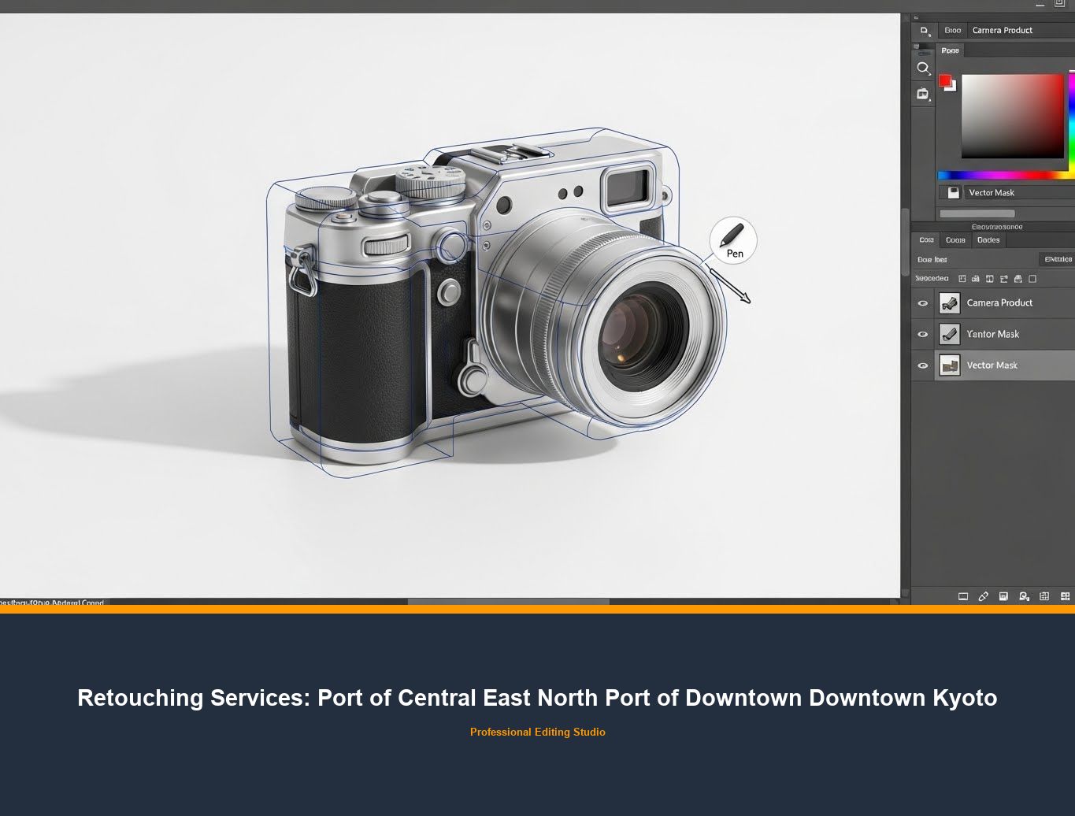
Task: Select the Camera Product document tab
Action: coord(1002,30)
